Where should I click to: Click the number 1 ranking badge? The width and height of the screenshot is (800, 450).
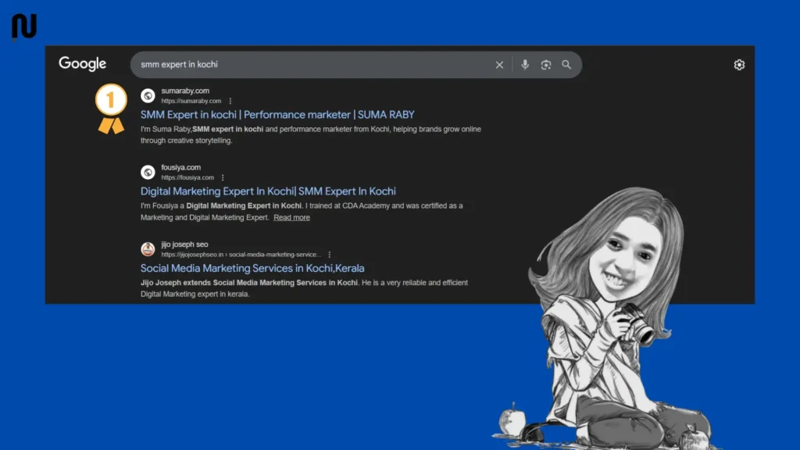110,100
